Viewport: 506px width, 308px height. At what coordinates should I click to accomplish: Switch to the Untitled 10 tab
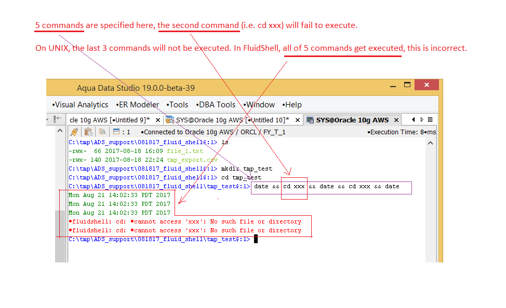click(x=232, y=120)
